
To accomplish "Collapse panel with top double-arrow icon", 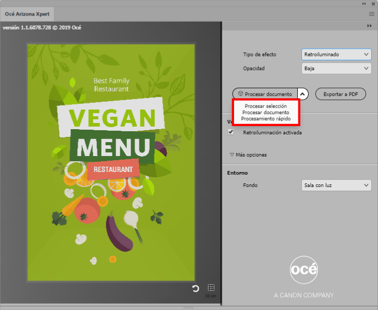I will pos(364,4).
